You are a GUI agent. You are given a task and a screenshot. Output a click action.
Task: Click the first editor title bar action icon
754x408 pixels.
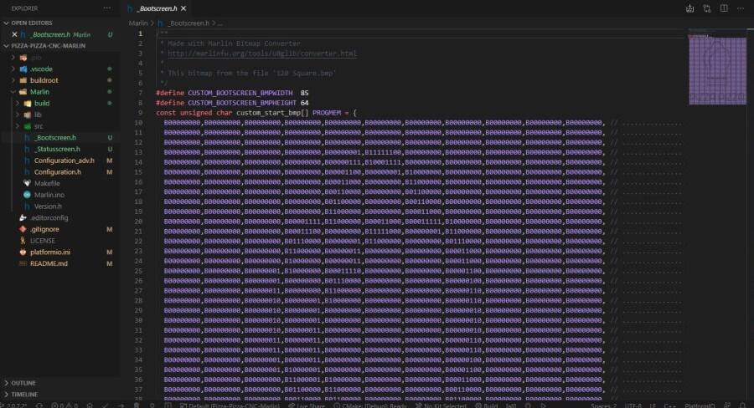click(x=689, y=8)
